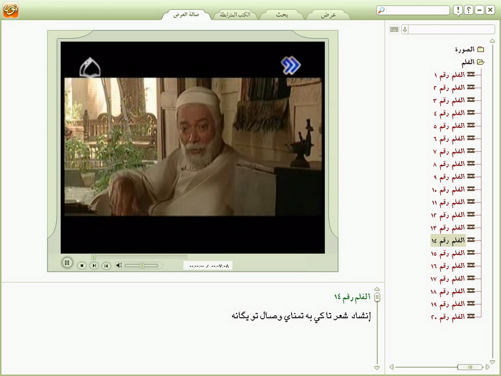
Task: Select الفلم رقم ٤ in the tree
Action: pyautogui.click(x=449, y=113)
